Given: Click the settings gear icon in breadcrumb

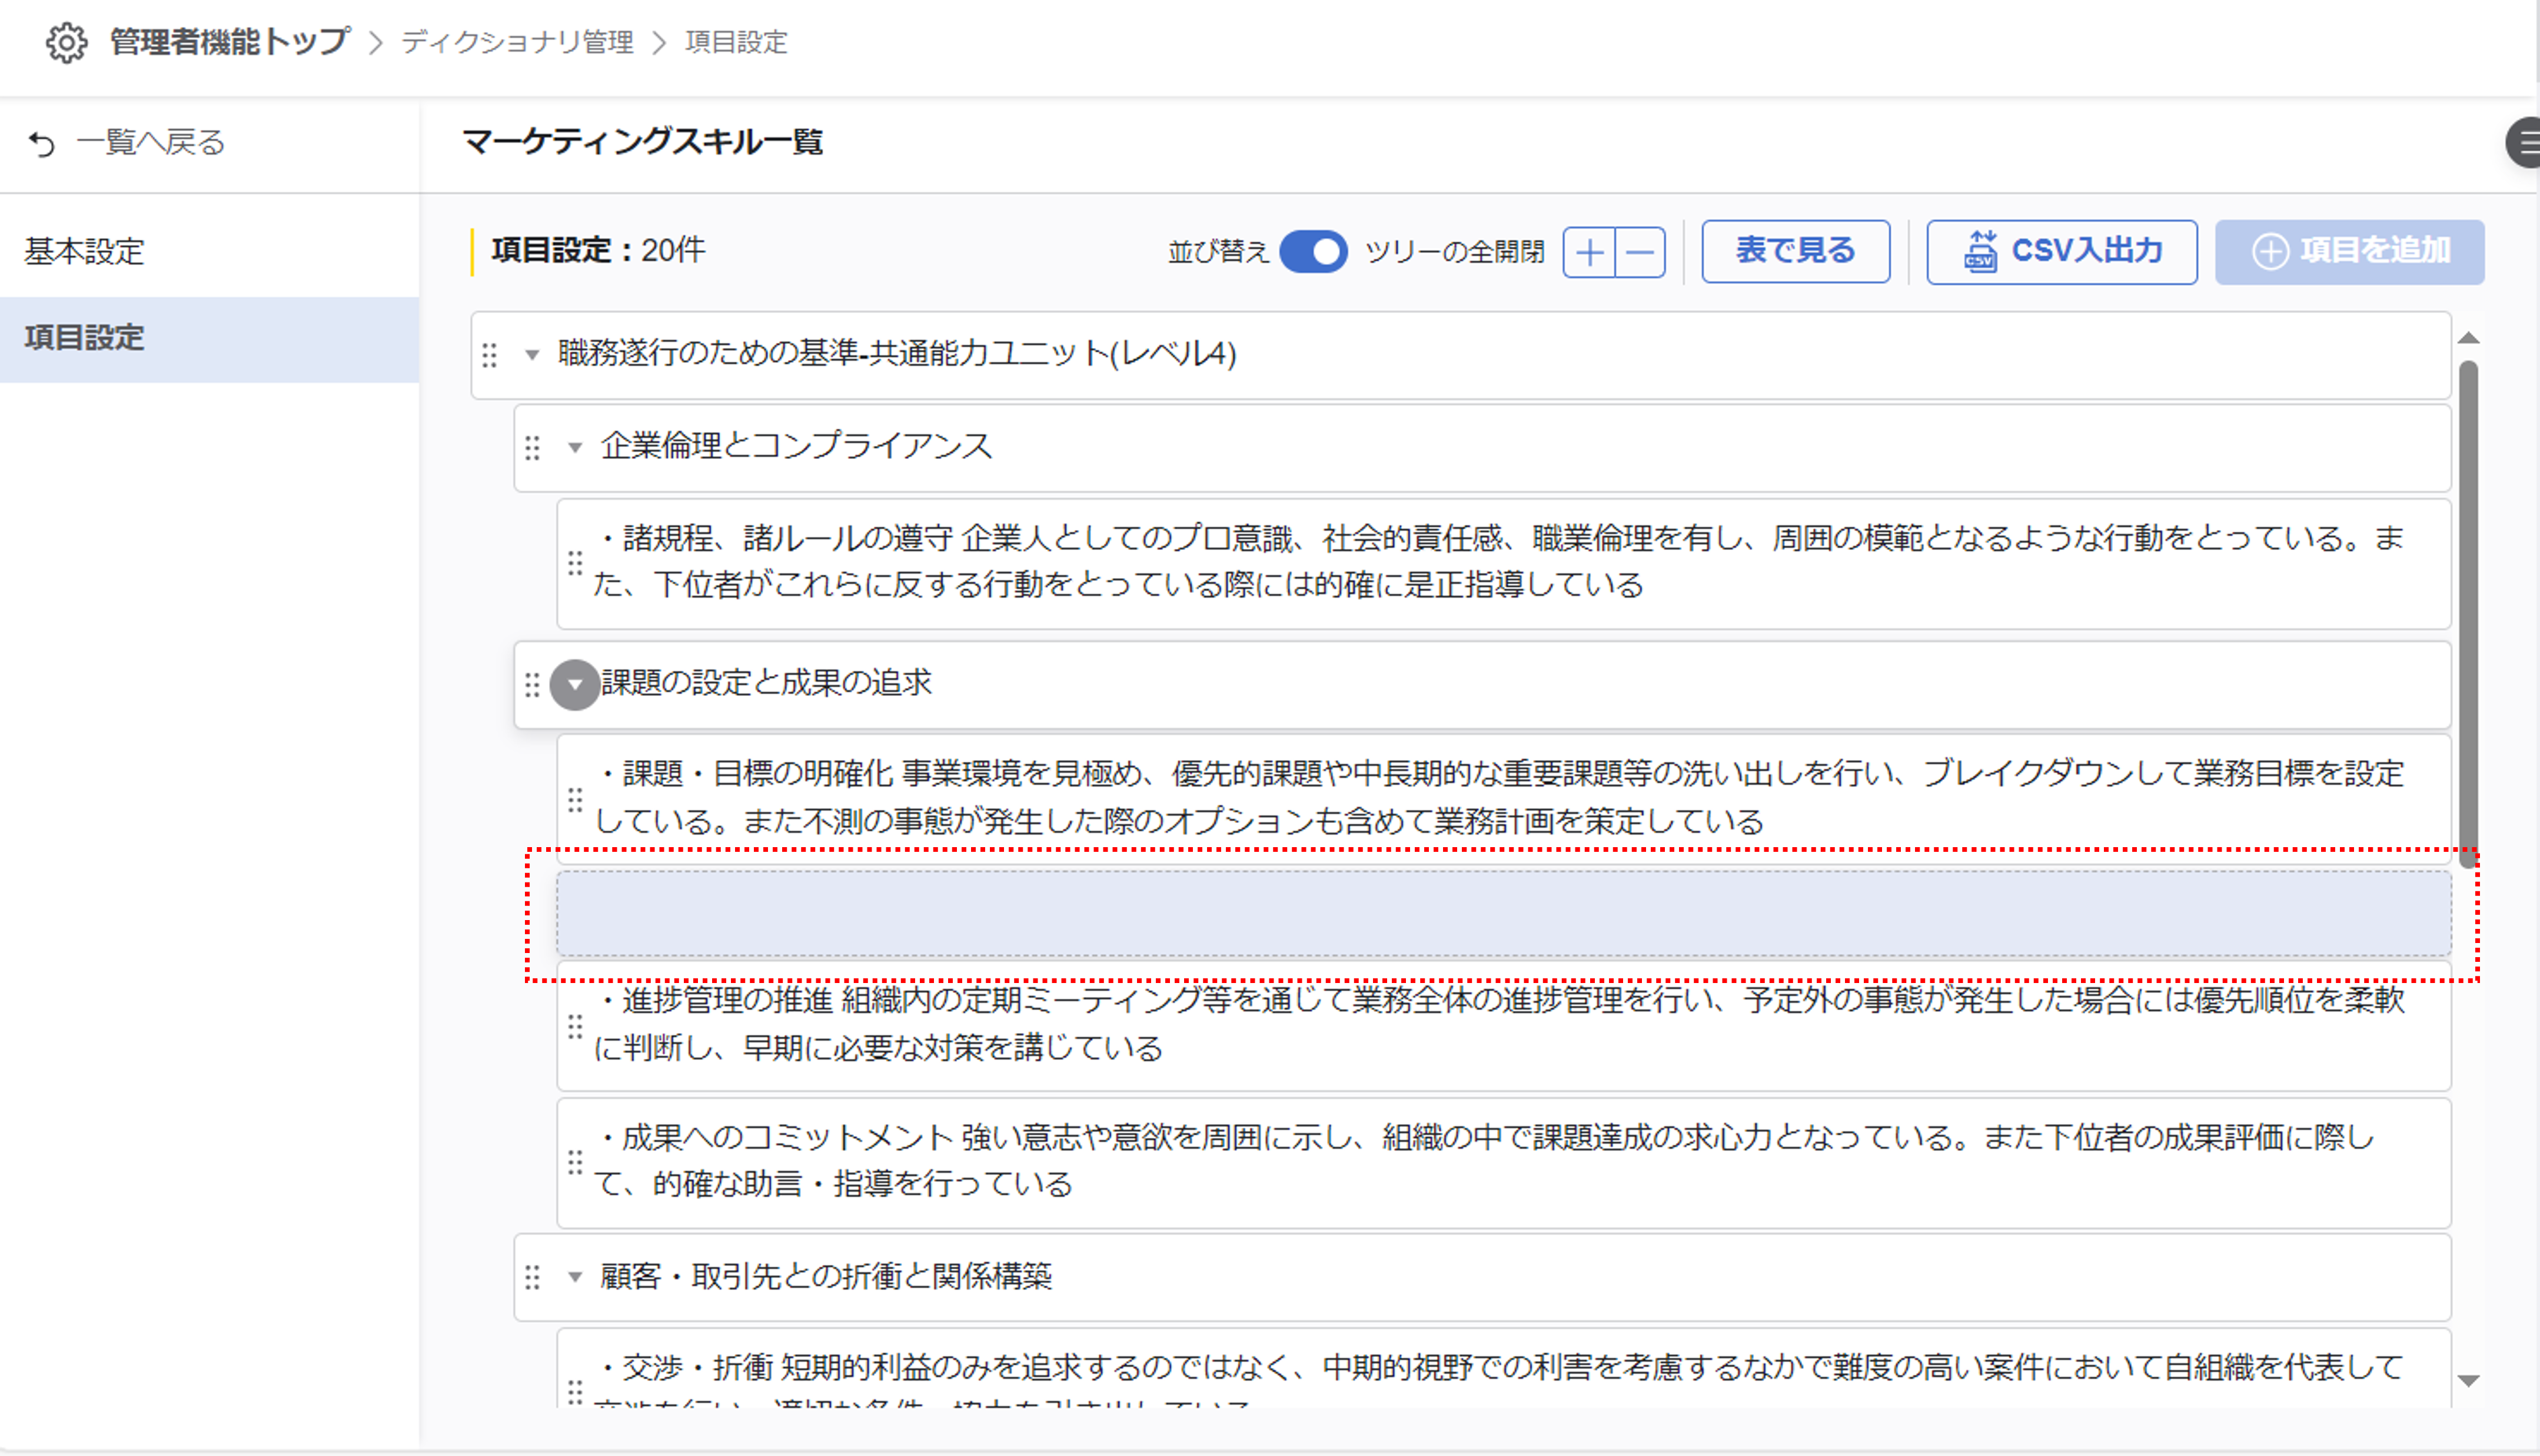Looking at the screenshot, I should 66,42.
